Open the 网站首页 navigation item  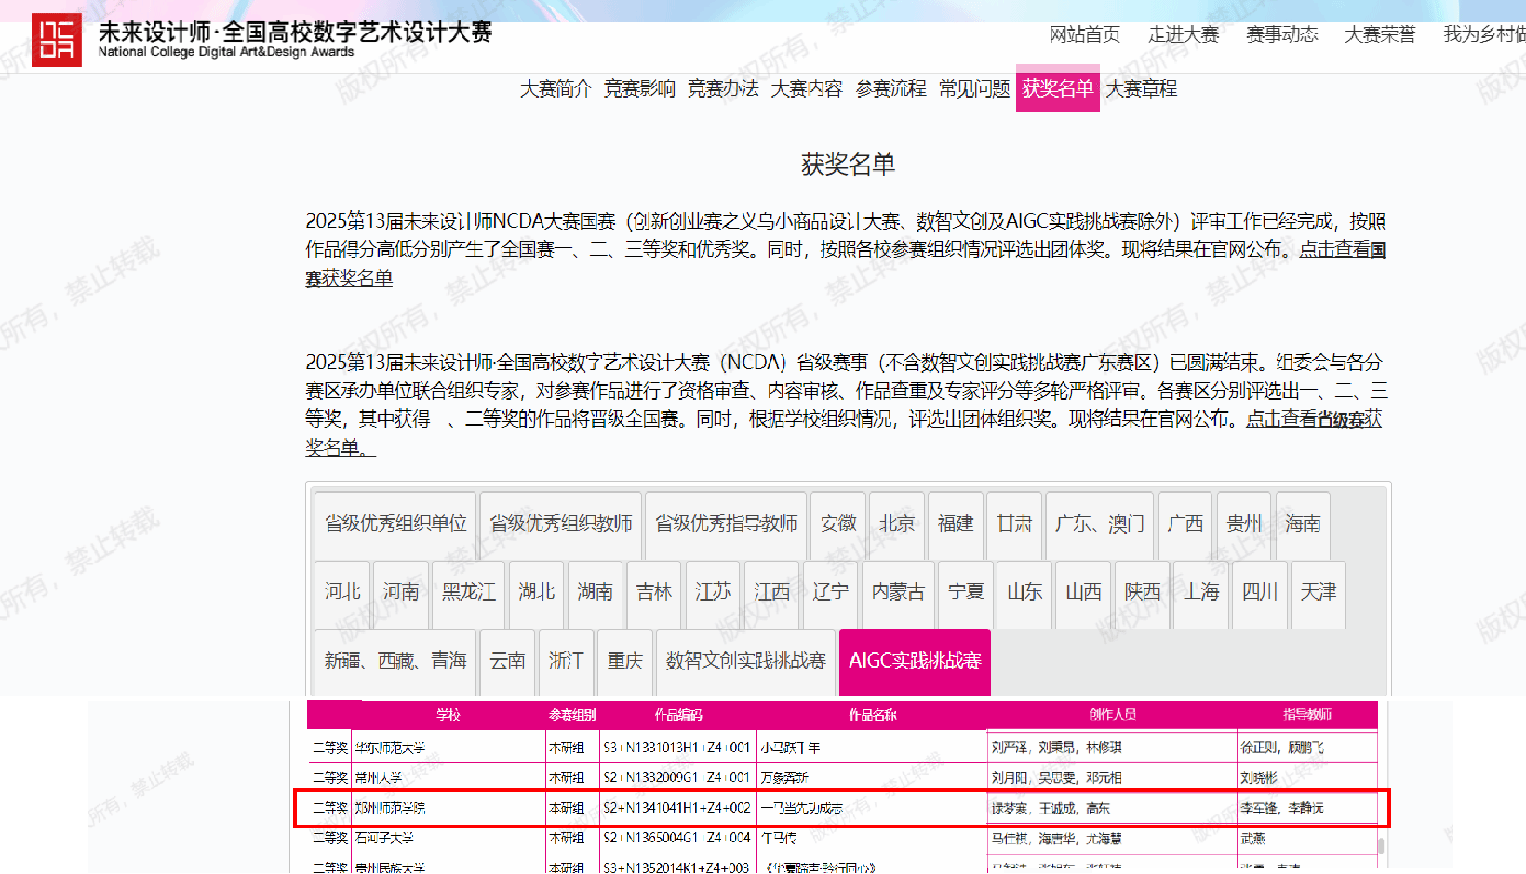tap(1084, 34)
